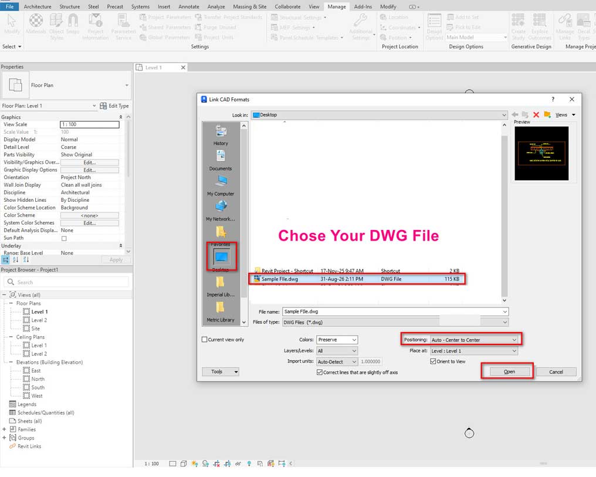Open the Place at Level 1 dropdown
596x477 pixels.
473,351
